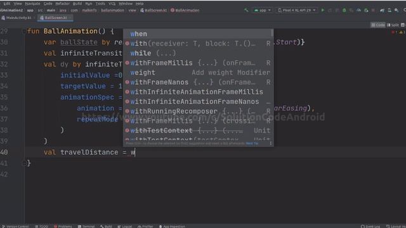Open the Problems tool window
The height and width of the screenshot is (228, 406).
[x=63, y=226]
